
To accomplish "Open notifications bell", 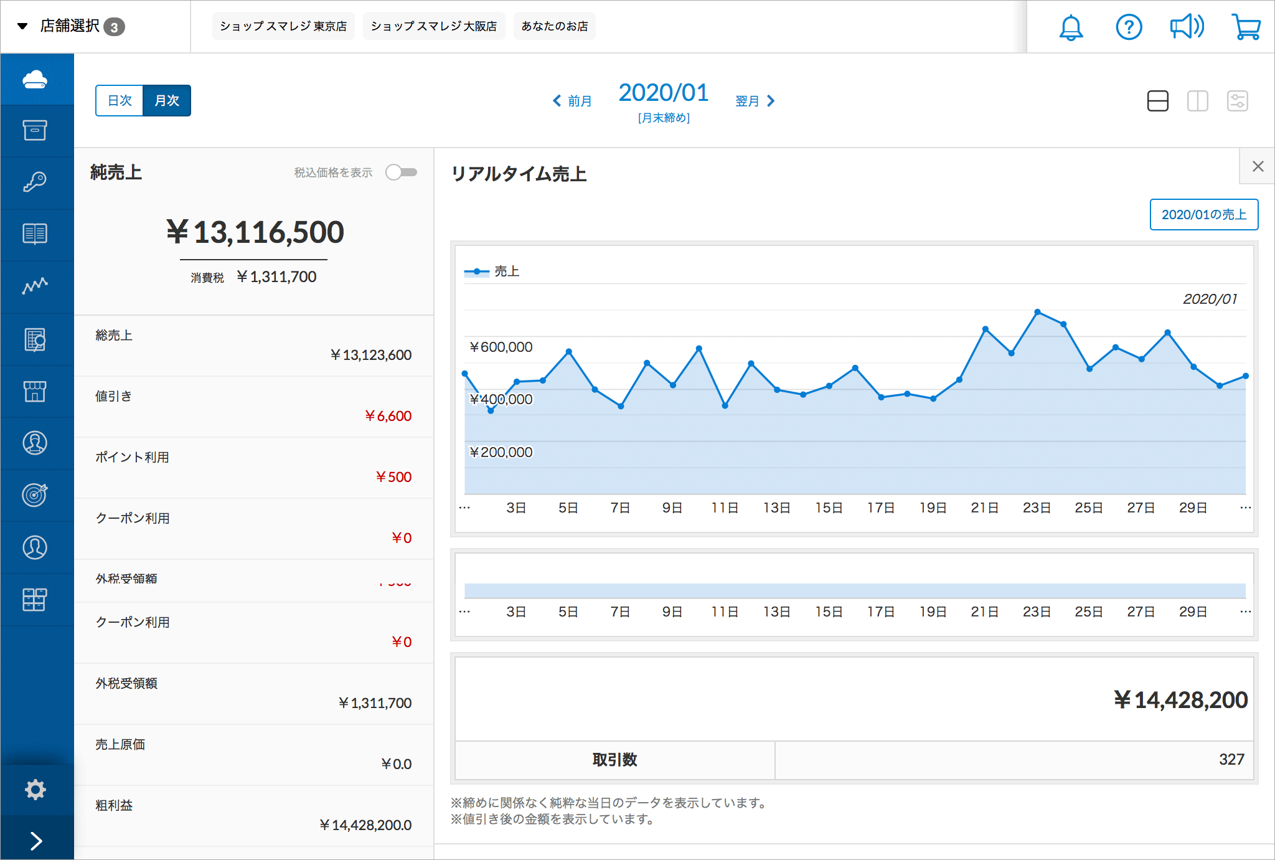I will [1071, 27].
